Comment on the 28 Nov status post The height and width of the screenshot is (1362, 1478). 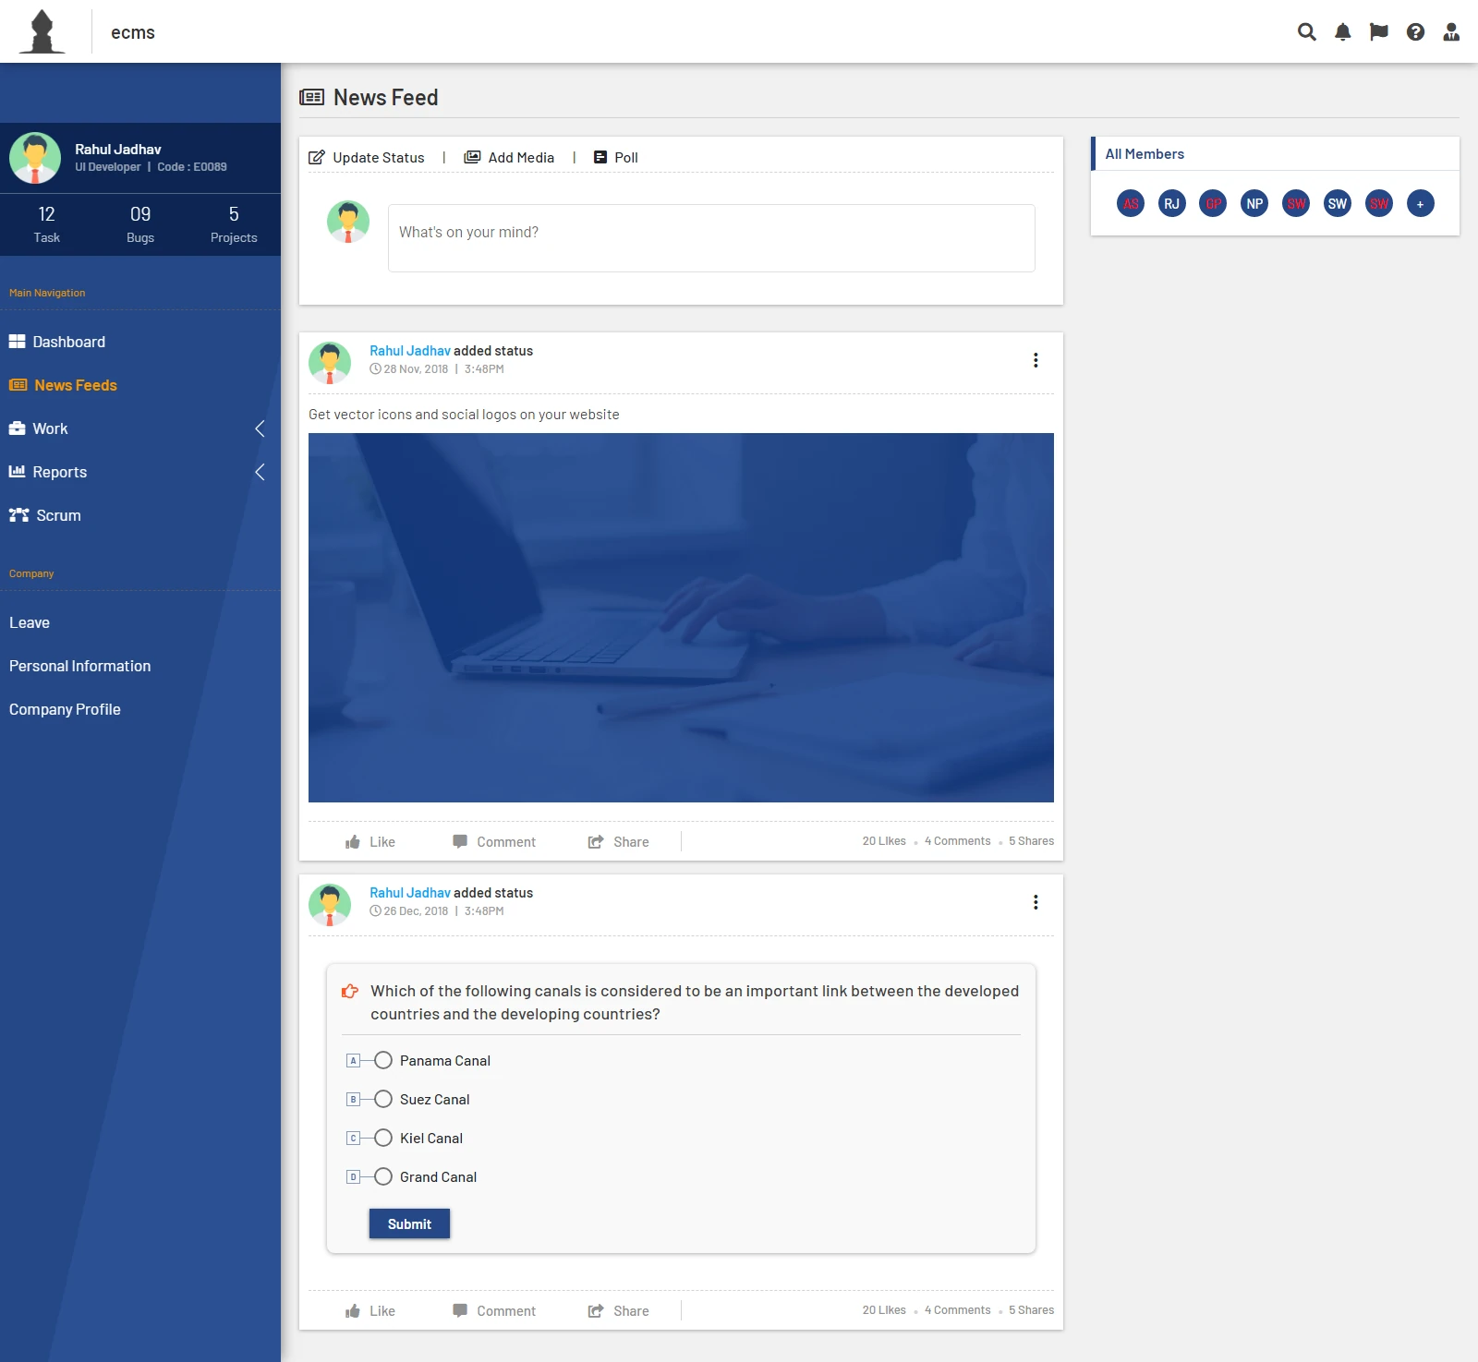pyautogui.click(x=494, y=842)
